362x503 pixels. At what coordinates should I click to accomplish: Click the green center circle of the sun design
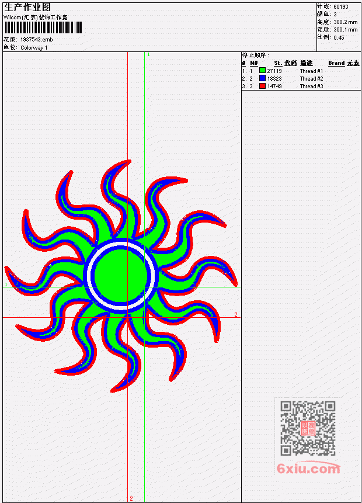pyautogui.click(x=121, y=276)
